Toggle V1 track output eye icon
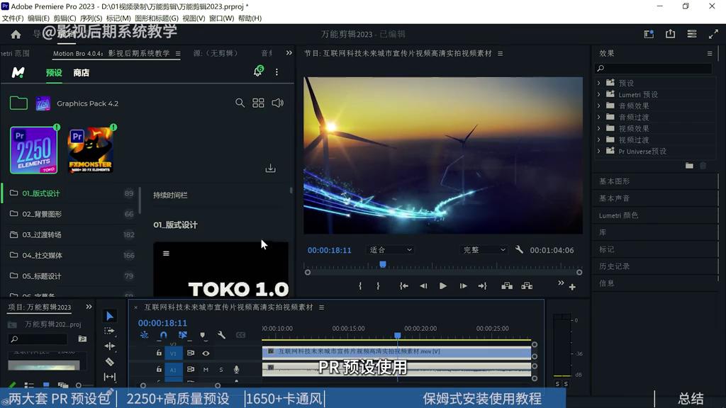Image resolution: width=726 pixels, height=408 pixels. tap(206, 353)
